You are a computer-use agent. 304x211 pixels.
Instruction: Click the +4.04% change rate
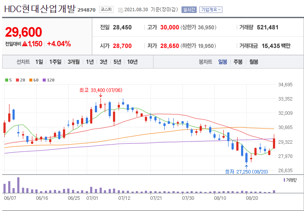[x=59, y=44]
